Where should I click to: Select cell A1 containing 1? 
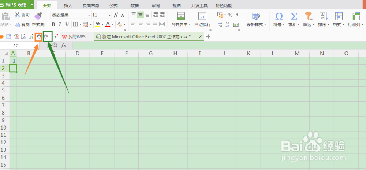coord(13,61)
